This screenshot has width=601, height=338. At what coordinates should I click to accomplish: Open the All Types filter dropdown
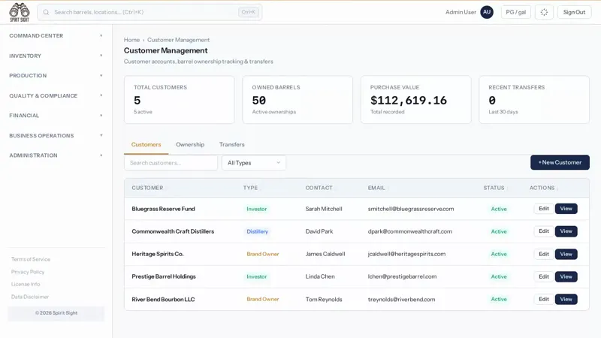(254, 163)
